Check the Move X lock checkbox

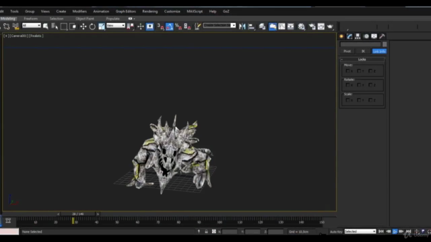[347, 71]
